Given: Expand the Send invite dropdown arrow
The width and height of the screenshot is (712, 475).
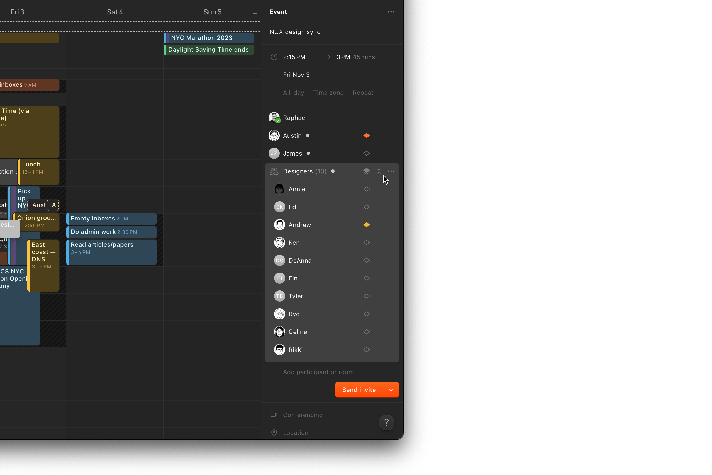Looking at the screenshot, I should (x=391, y=390).
